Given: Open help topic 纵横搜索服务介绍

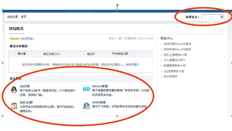Looking at the screenshot, I should [x=174, y=65].
